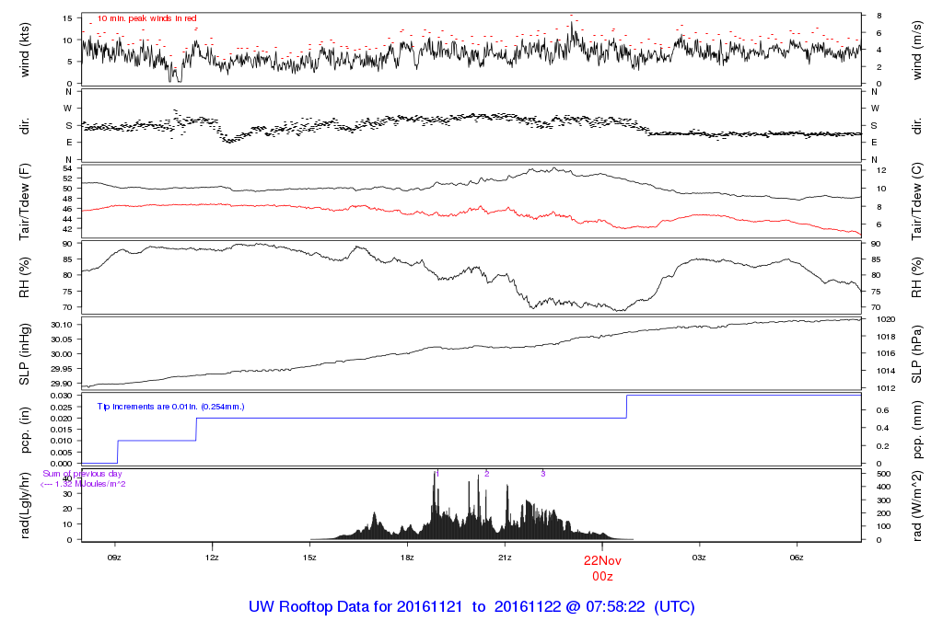This screenshot has width=943, height=644.
Task: Click the left 'dir.' axis title
Action: click(24, 126)
